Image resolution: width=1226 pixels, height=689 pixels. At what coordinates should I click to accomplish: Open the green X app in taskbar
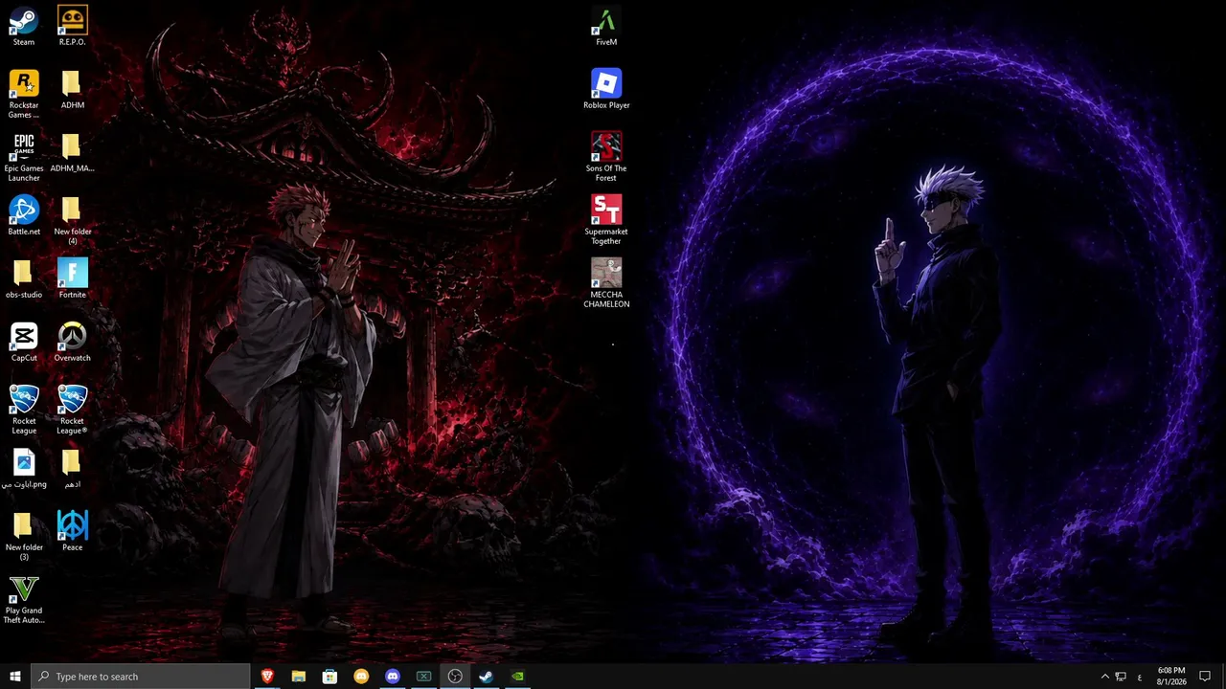[x=423, y=677]
